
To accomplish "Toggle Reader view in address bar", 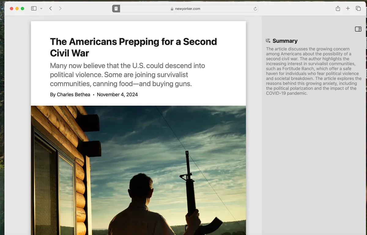I will [116, 9].
